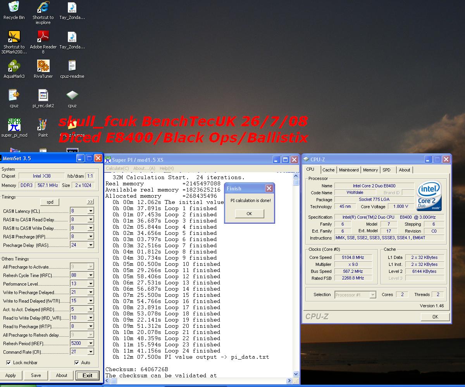465x387 pixels.
Task: Expand the Refresh Period (tREF) dropdown
Action: click(x=91, y=343)
